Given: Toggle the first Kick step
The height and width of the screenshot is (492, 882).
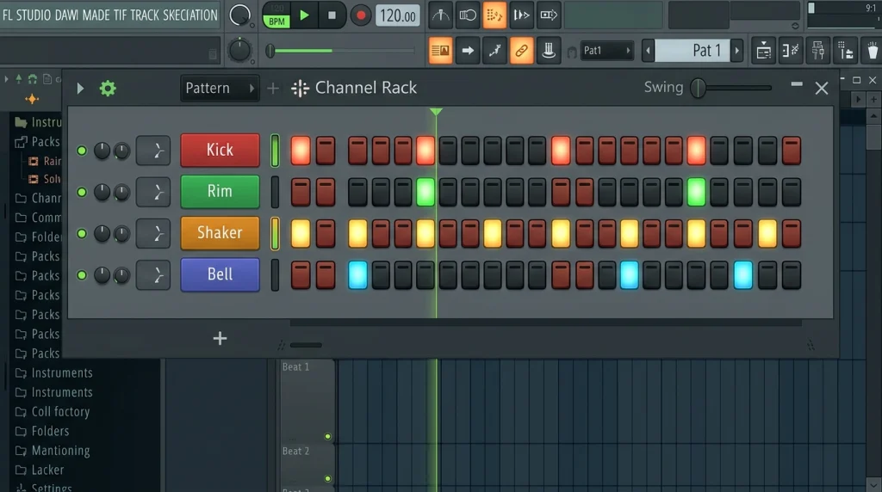Looking at the screenshot, I should (301, 151).
